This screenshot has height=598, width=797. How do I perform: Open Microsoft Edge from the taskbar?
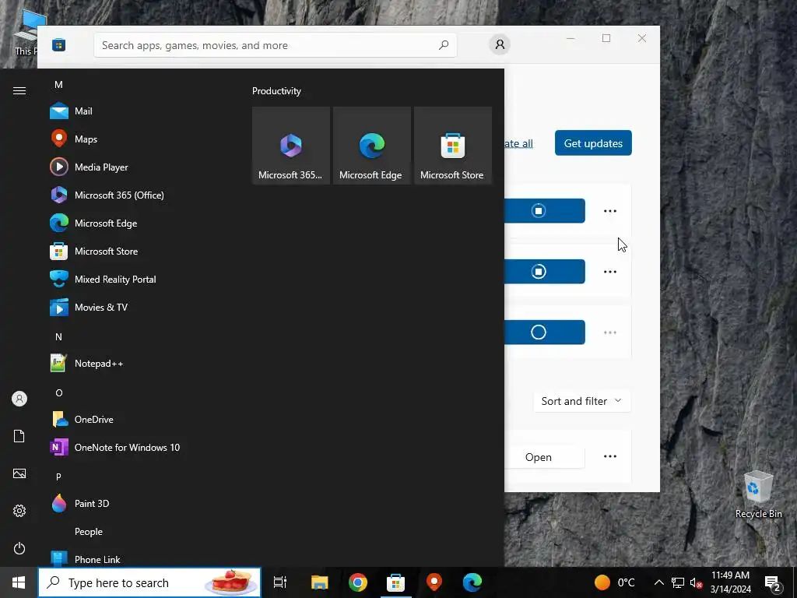472,582
